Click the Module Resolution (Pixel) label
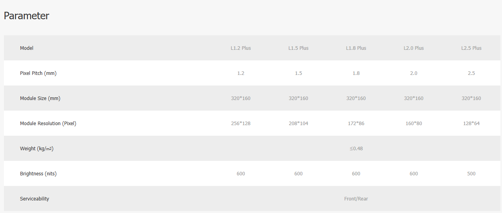 pyautogui.click(x=48, y=124)
